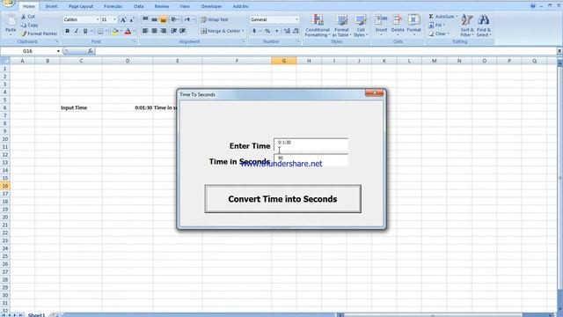563x317 pixels.
Task: Select the Format Painter brush
Action: [x=24, y=33]
